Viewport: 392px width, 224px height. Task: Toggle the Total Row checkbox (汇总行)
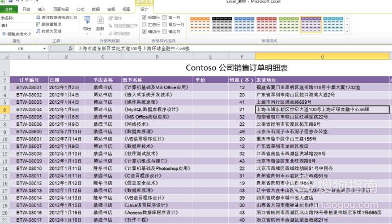[x=144, y=24]
